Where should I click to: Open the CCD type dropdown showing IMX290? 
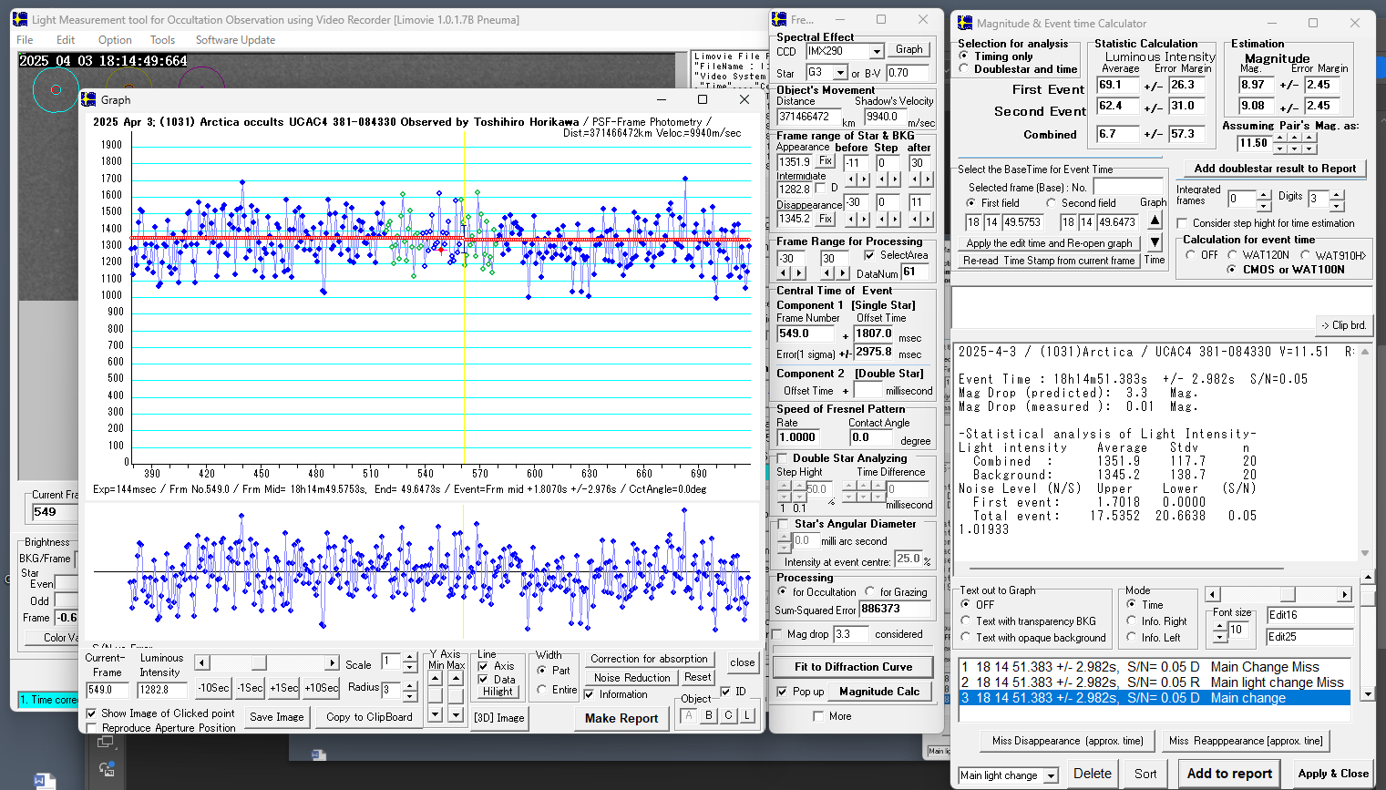point(876,52)
